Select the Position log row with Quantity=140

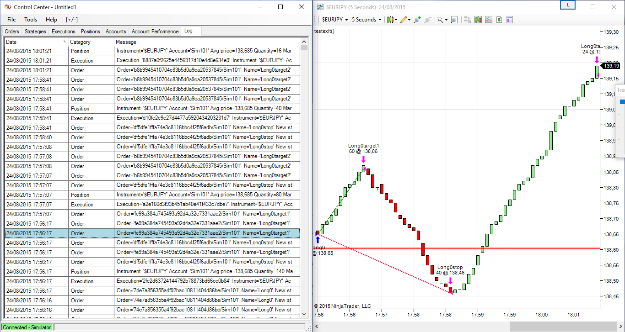[x=152, y=271]
